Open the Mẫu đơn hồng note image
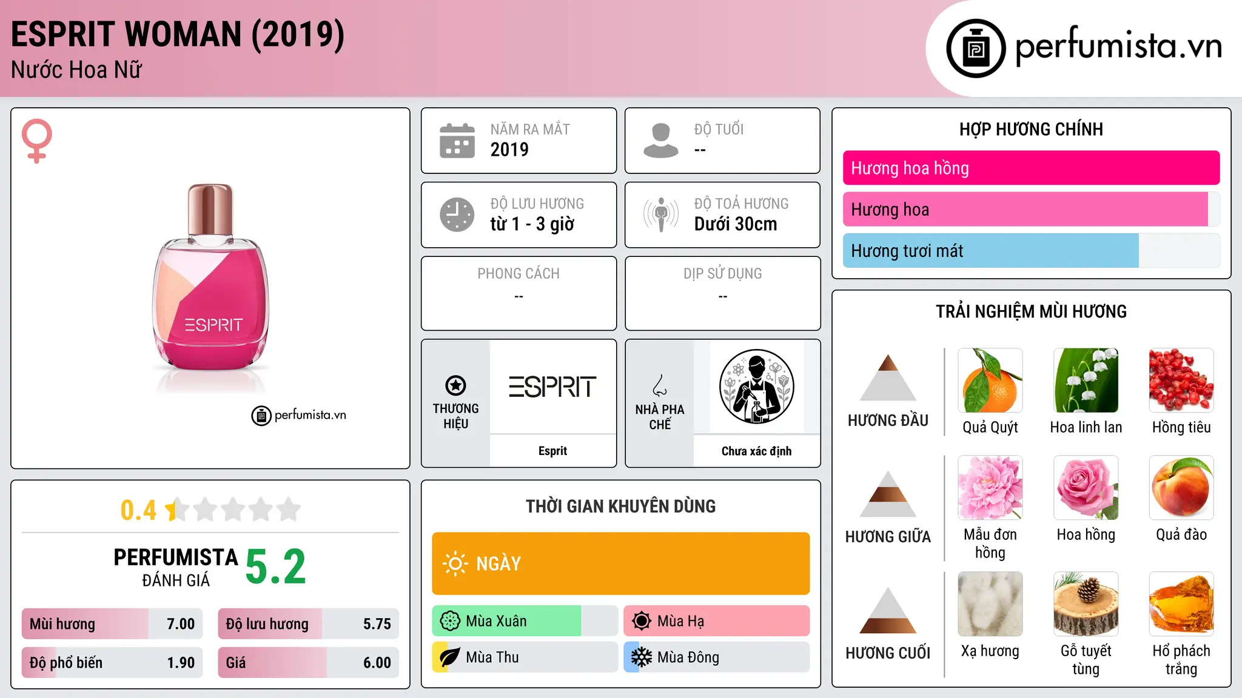1242x698 pixels. pyautogui.click(x=990, y=488)
